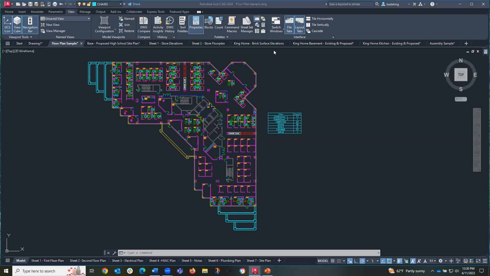The image size is (490, 276).
Task: Open file with the Open folder icon
Action: (x=24, y=4)
